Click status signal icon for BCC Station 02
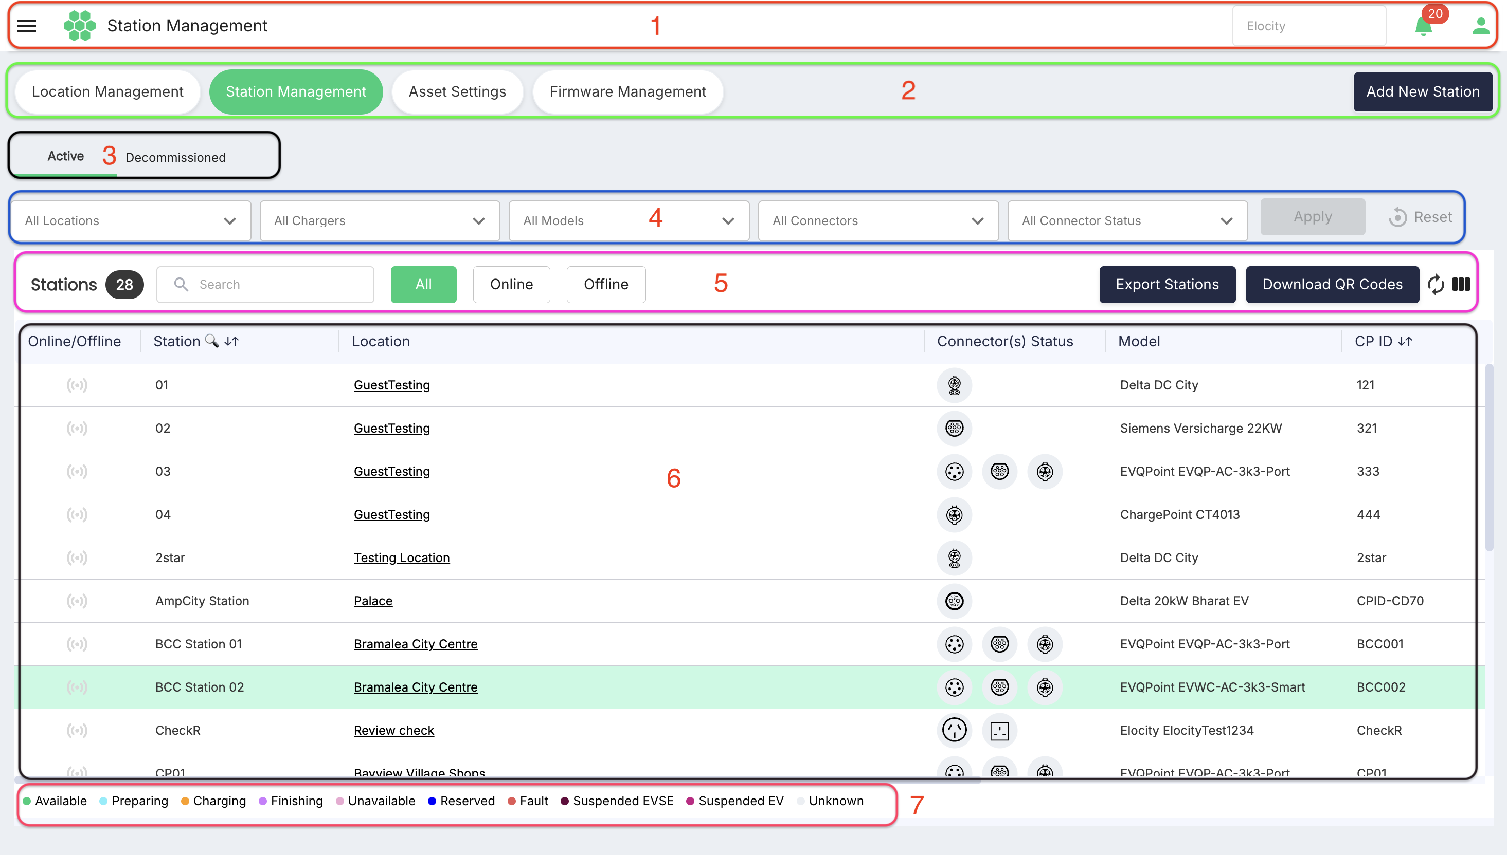The image size is (1507, 855). (77, 687)
